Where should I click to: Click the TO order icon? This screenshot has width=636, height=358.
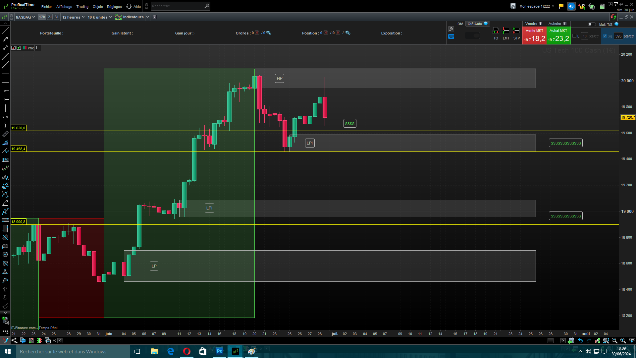click(496, 31)
